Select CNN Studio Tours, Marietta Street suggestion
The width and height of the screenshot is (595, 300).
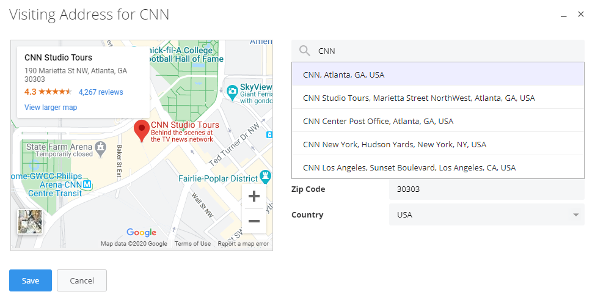(x=438, y=98)
